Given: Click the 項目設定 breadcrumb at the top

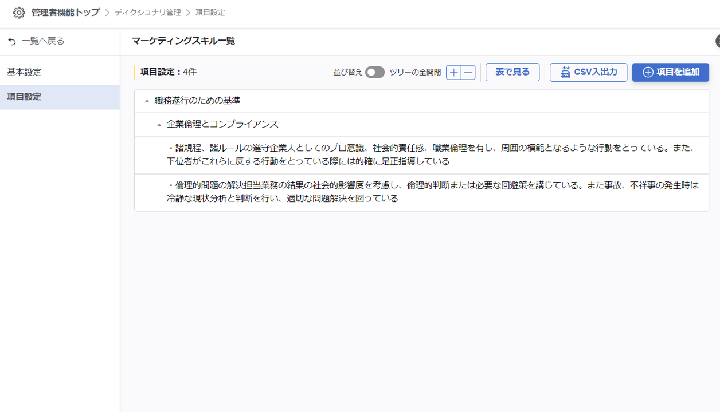Looking at the screenshot, I should [210, 13].
